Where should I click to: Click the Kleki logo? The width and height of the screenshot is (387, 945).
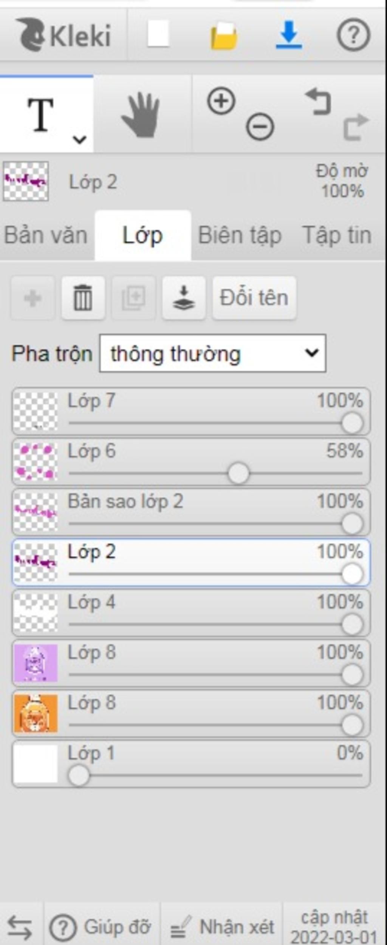[x=63, y=35]
